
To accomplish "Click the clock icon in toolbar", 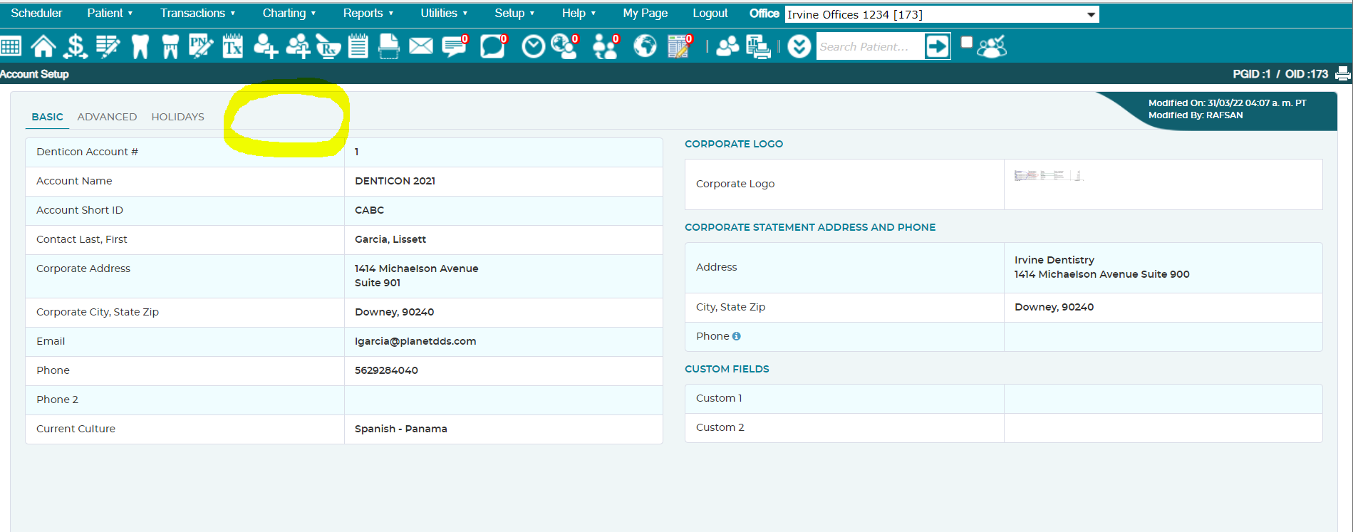I will 533,47.
